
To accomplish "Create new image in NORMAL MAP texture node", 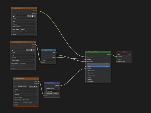I will 32,87.
